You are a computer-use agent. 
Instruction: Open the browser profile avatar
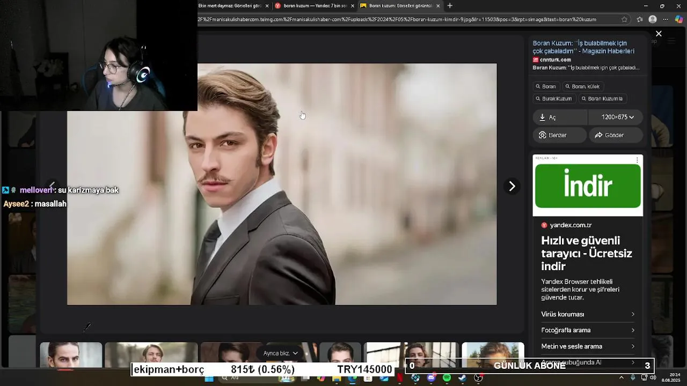653,19
